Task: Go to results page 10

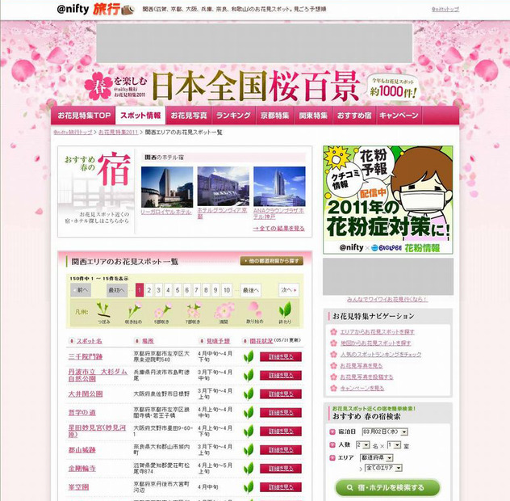Action: point(227,290)
